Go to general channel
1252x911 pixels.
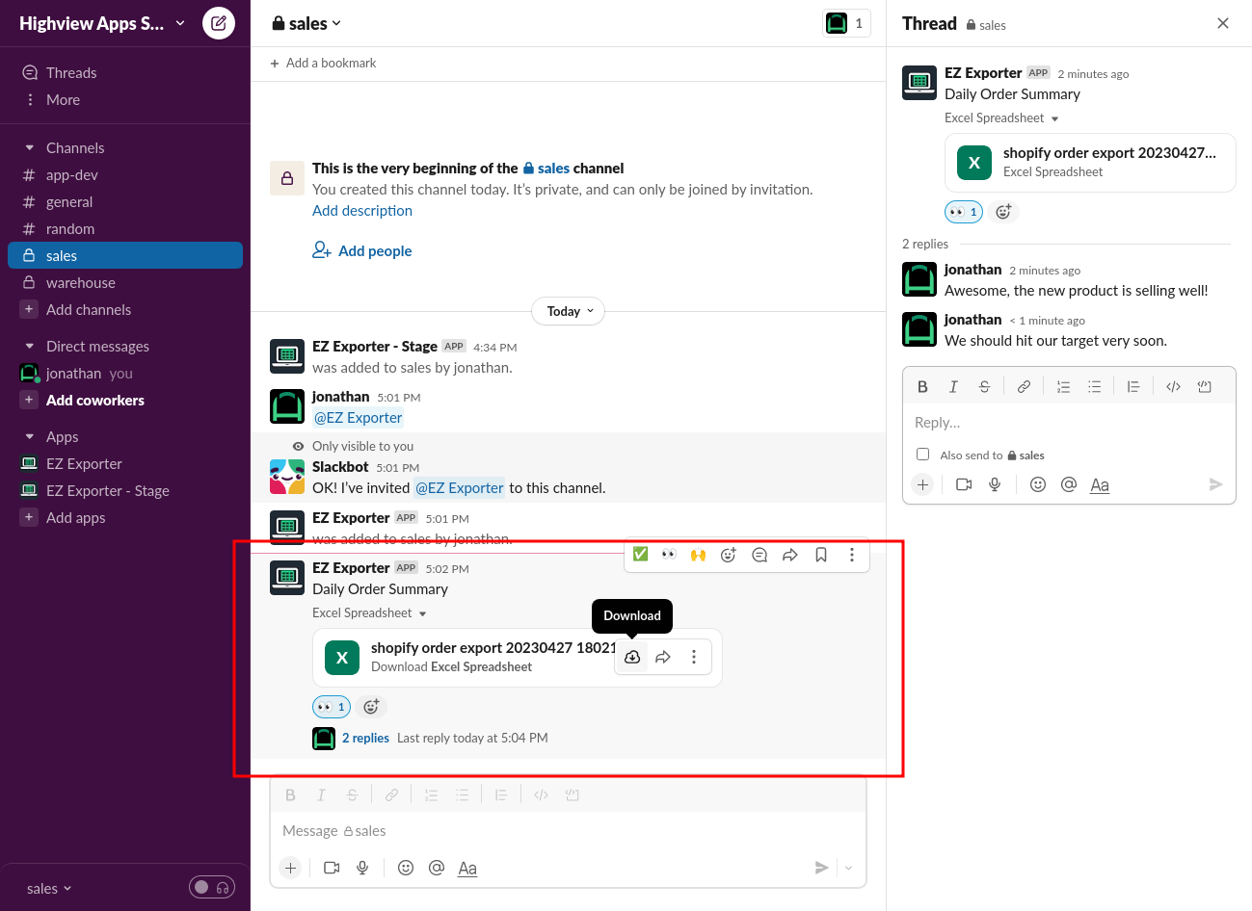[x=125, y=202]
